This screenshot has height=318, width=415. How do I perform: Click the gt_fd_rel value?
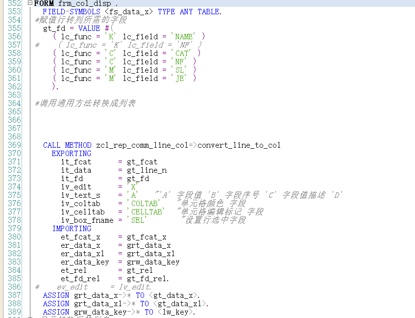[146, 279]
